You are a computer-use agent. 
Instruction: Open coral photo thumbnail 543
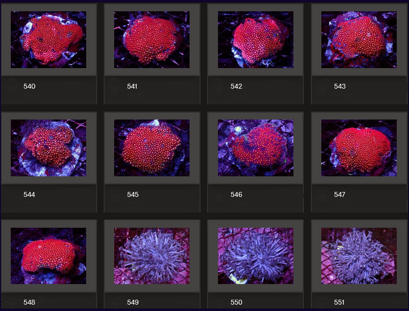(359, 40)
